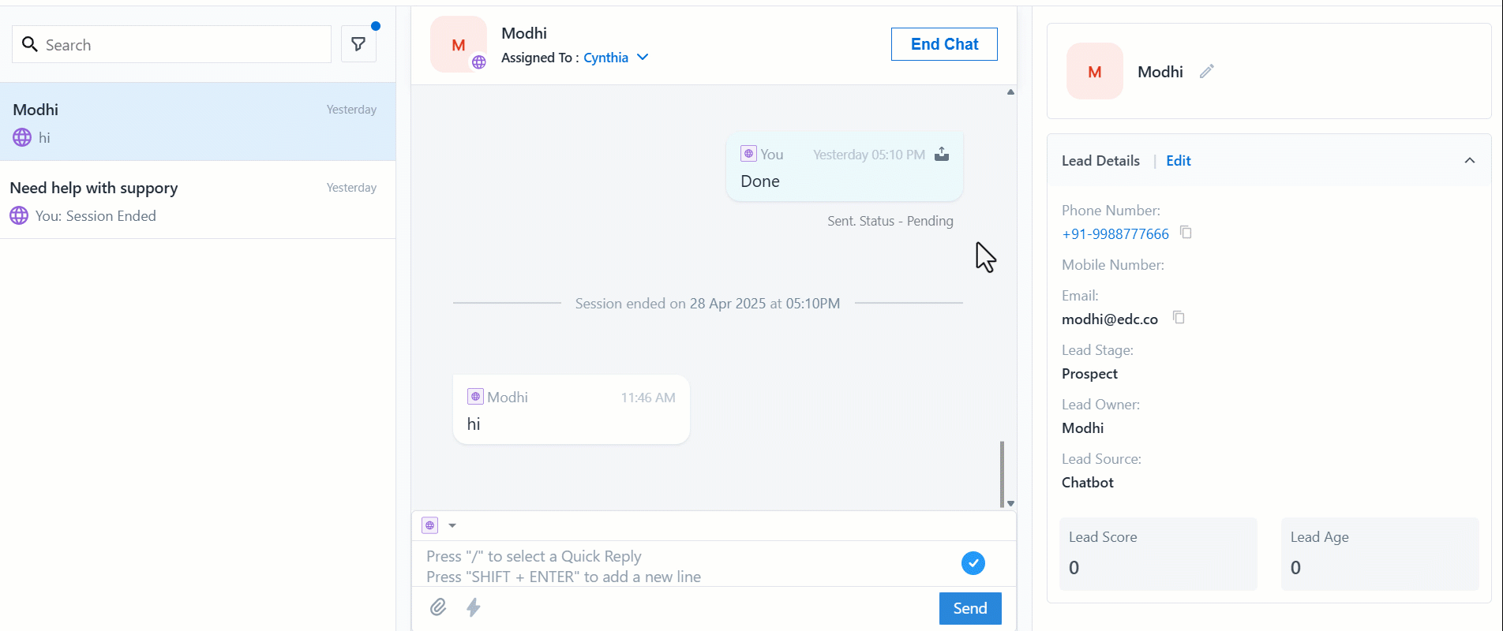Click 'Sent. Status - Pending' label
The width and height of the screenshot is (1503, 631).
890,221
